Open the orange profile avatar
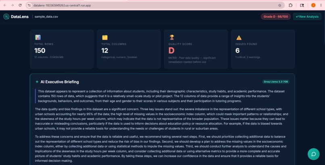This screenshot has height=165, width=325. pos(313,5)
